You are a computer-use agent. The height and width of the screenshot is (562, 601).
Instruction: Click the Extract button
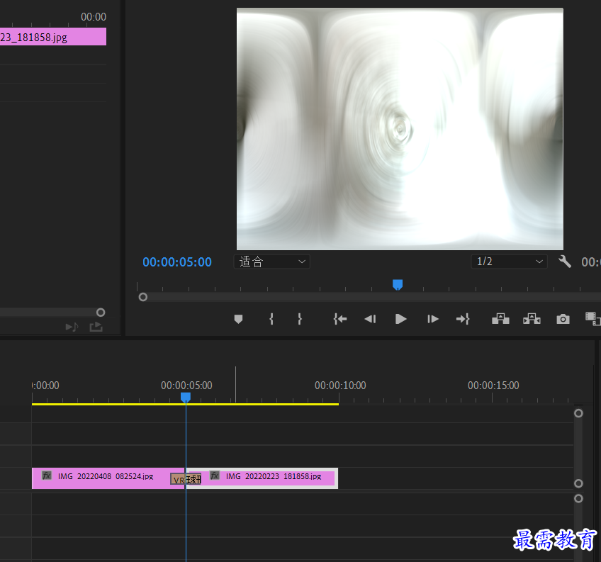coord(532,319)
